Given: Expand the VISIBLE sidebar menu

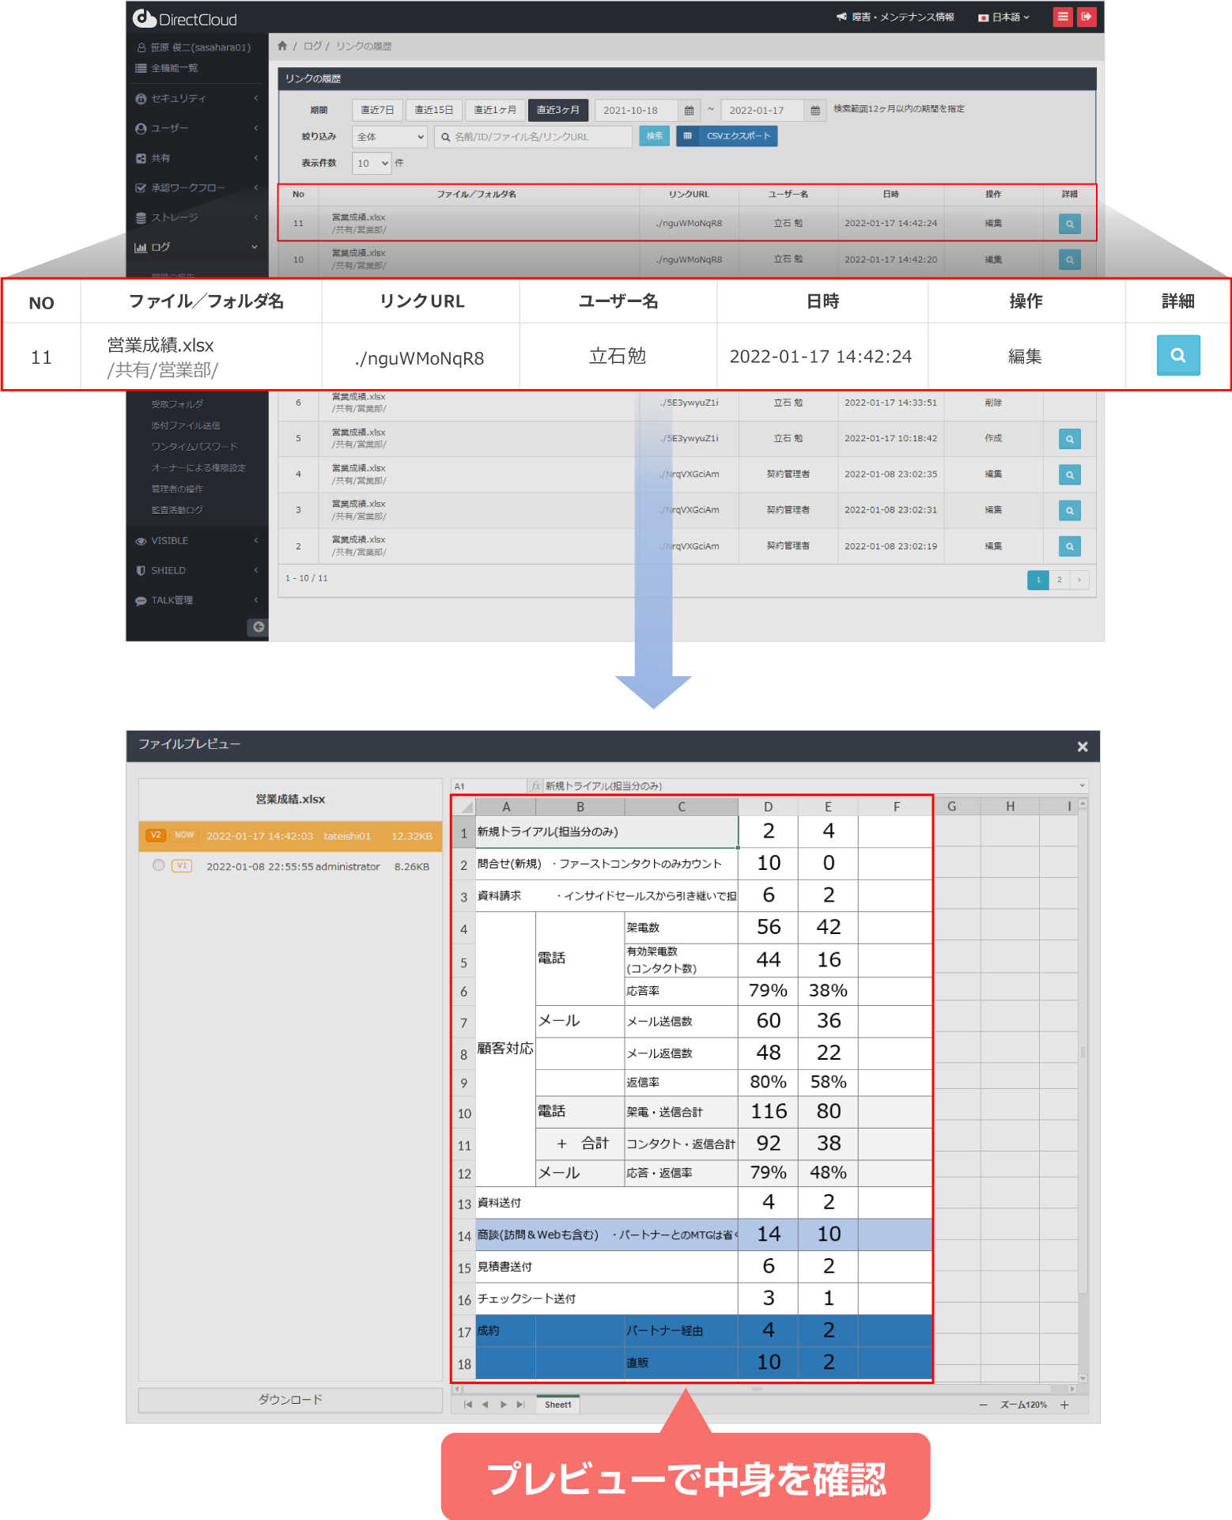Looking at the screenshot, I should click(198, 541).
